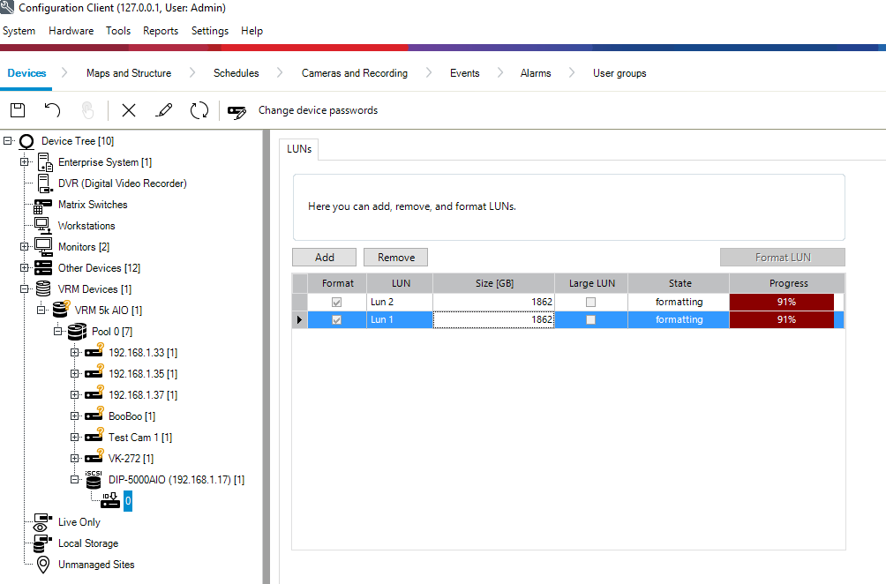Click the Refresh state icon

click(199, 110)
